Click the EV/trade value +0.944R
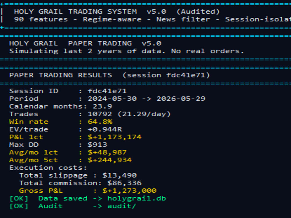This screenshot has width=291, height=218. tap(105, 129)
